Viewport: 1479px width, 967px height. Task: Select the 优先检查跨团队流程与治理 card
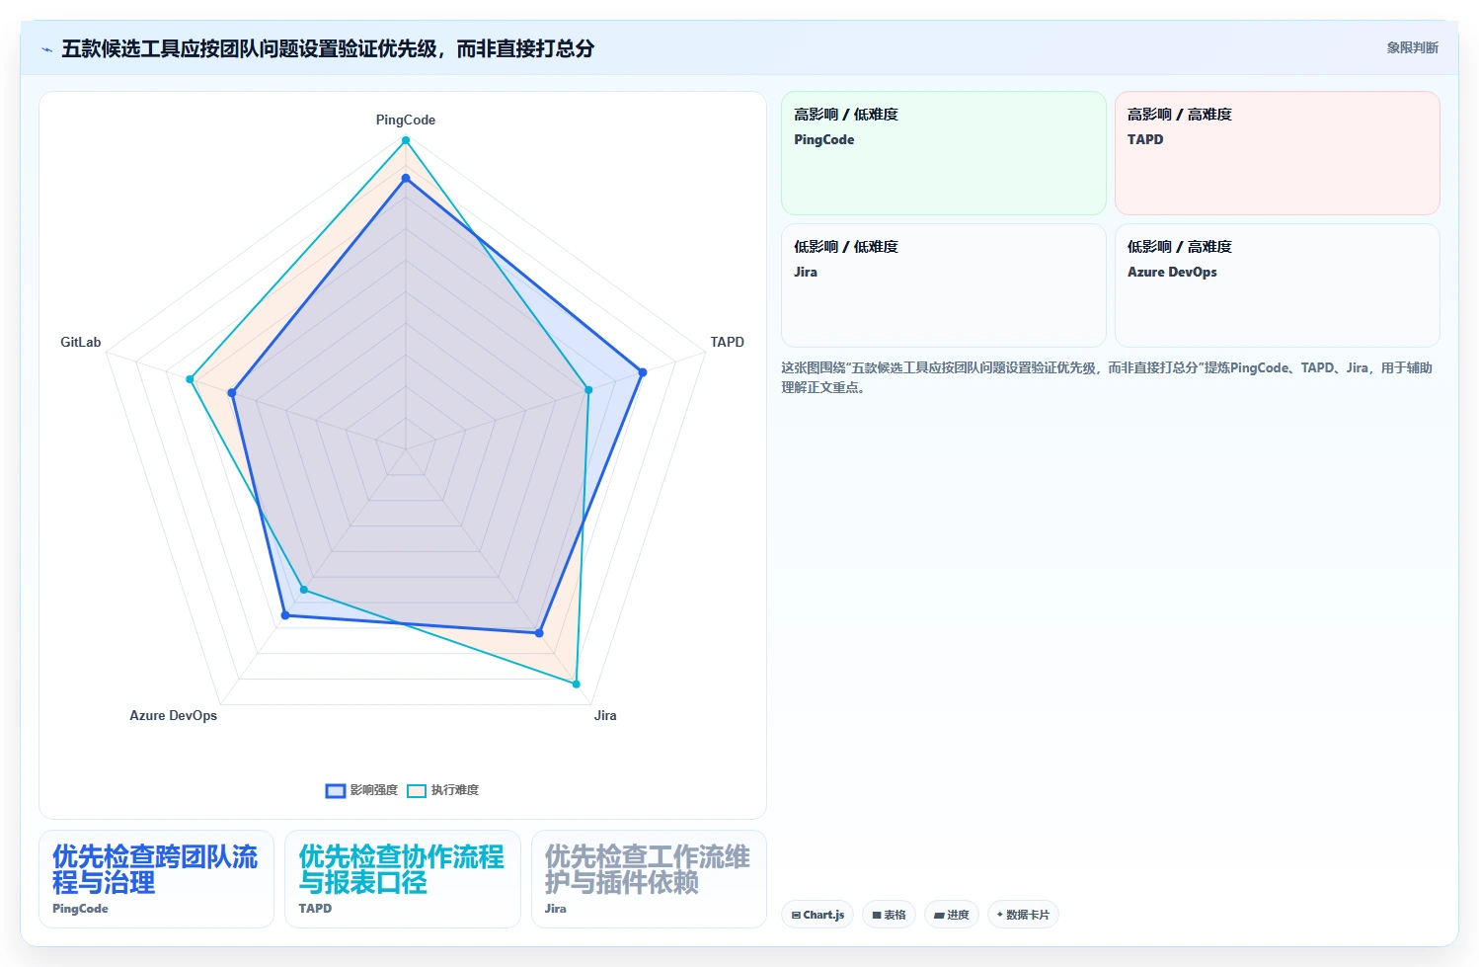point(156,879)
